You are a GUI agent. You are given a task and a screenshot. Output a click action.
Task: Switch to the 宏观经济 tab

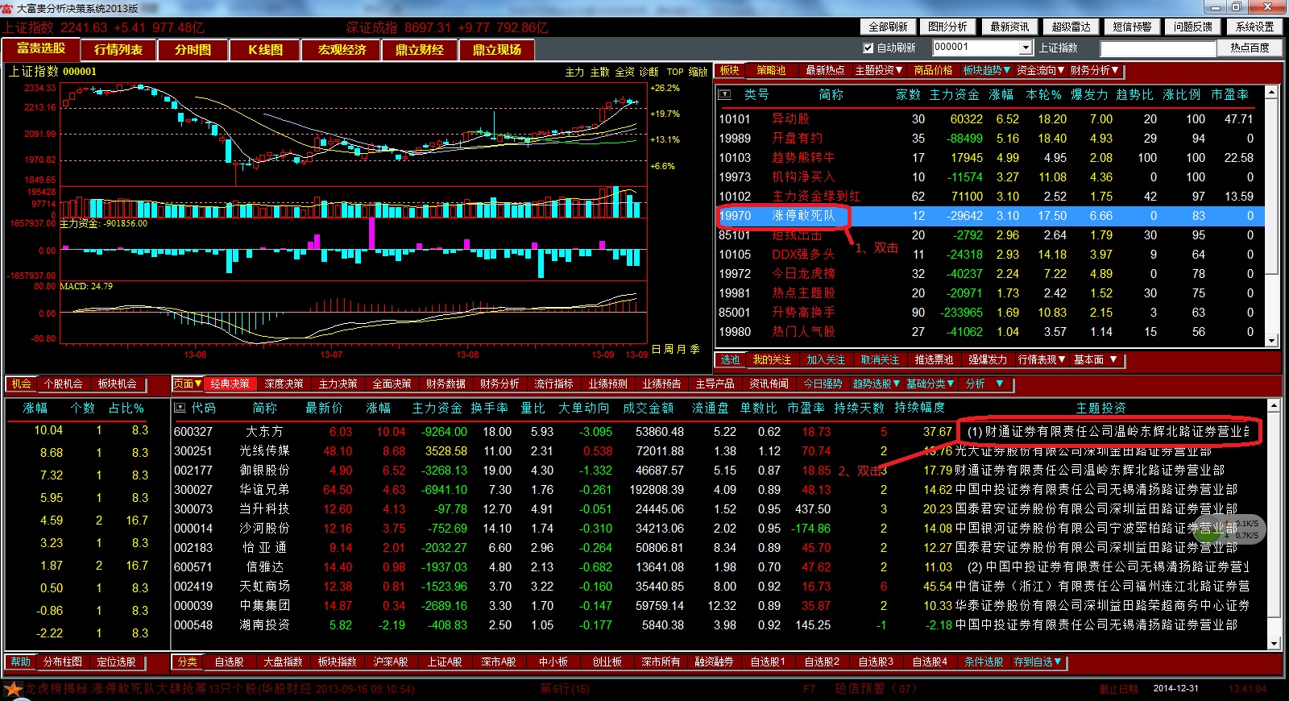(x=342, y=50)
